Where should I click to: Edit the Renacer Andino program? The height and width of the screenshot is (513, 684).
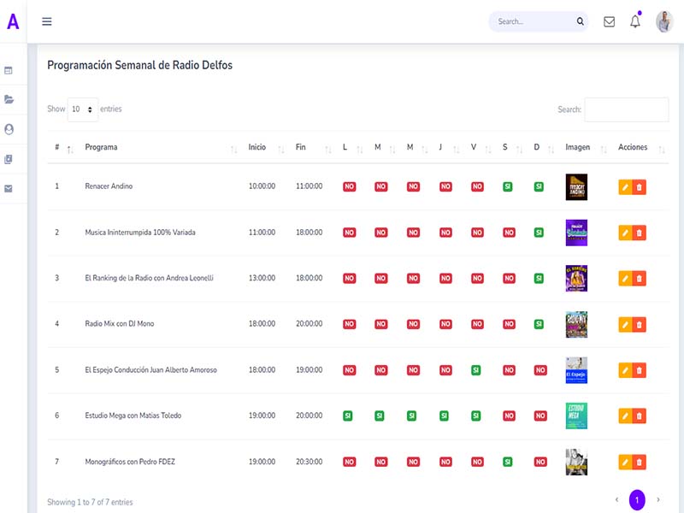pos(625,186)
